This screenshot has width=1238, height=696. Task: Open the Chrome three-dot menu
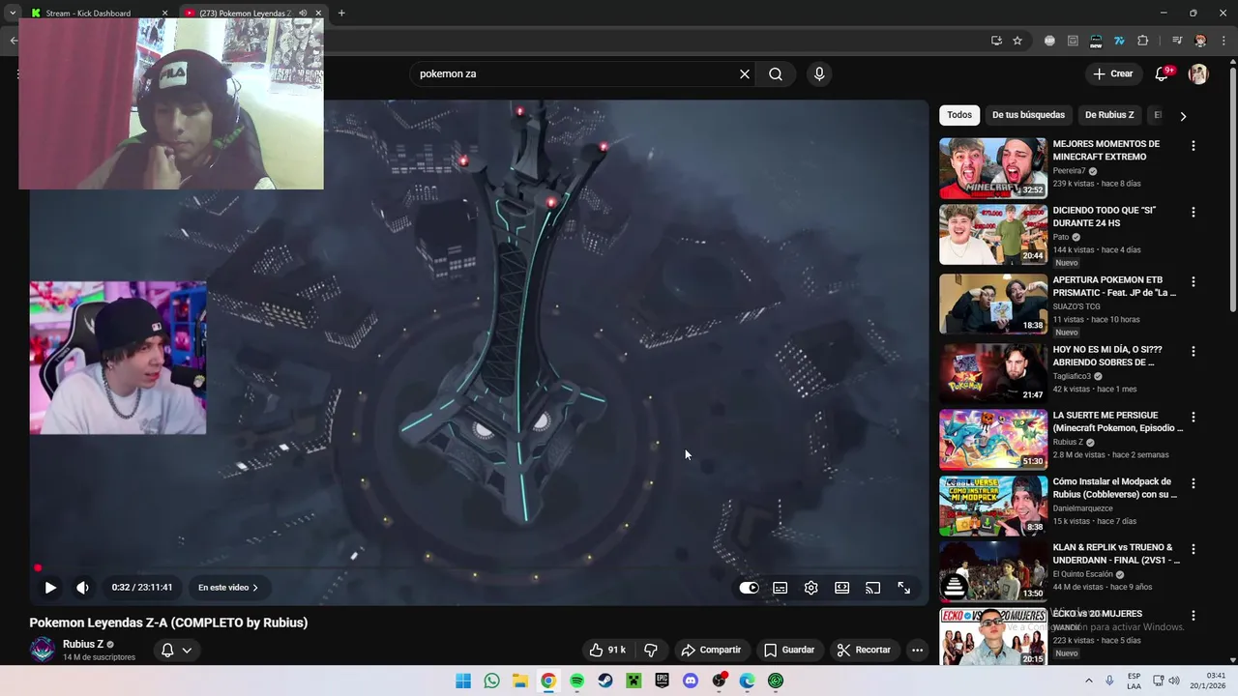pyautogui.click(x=1223, y=41)
